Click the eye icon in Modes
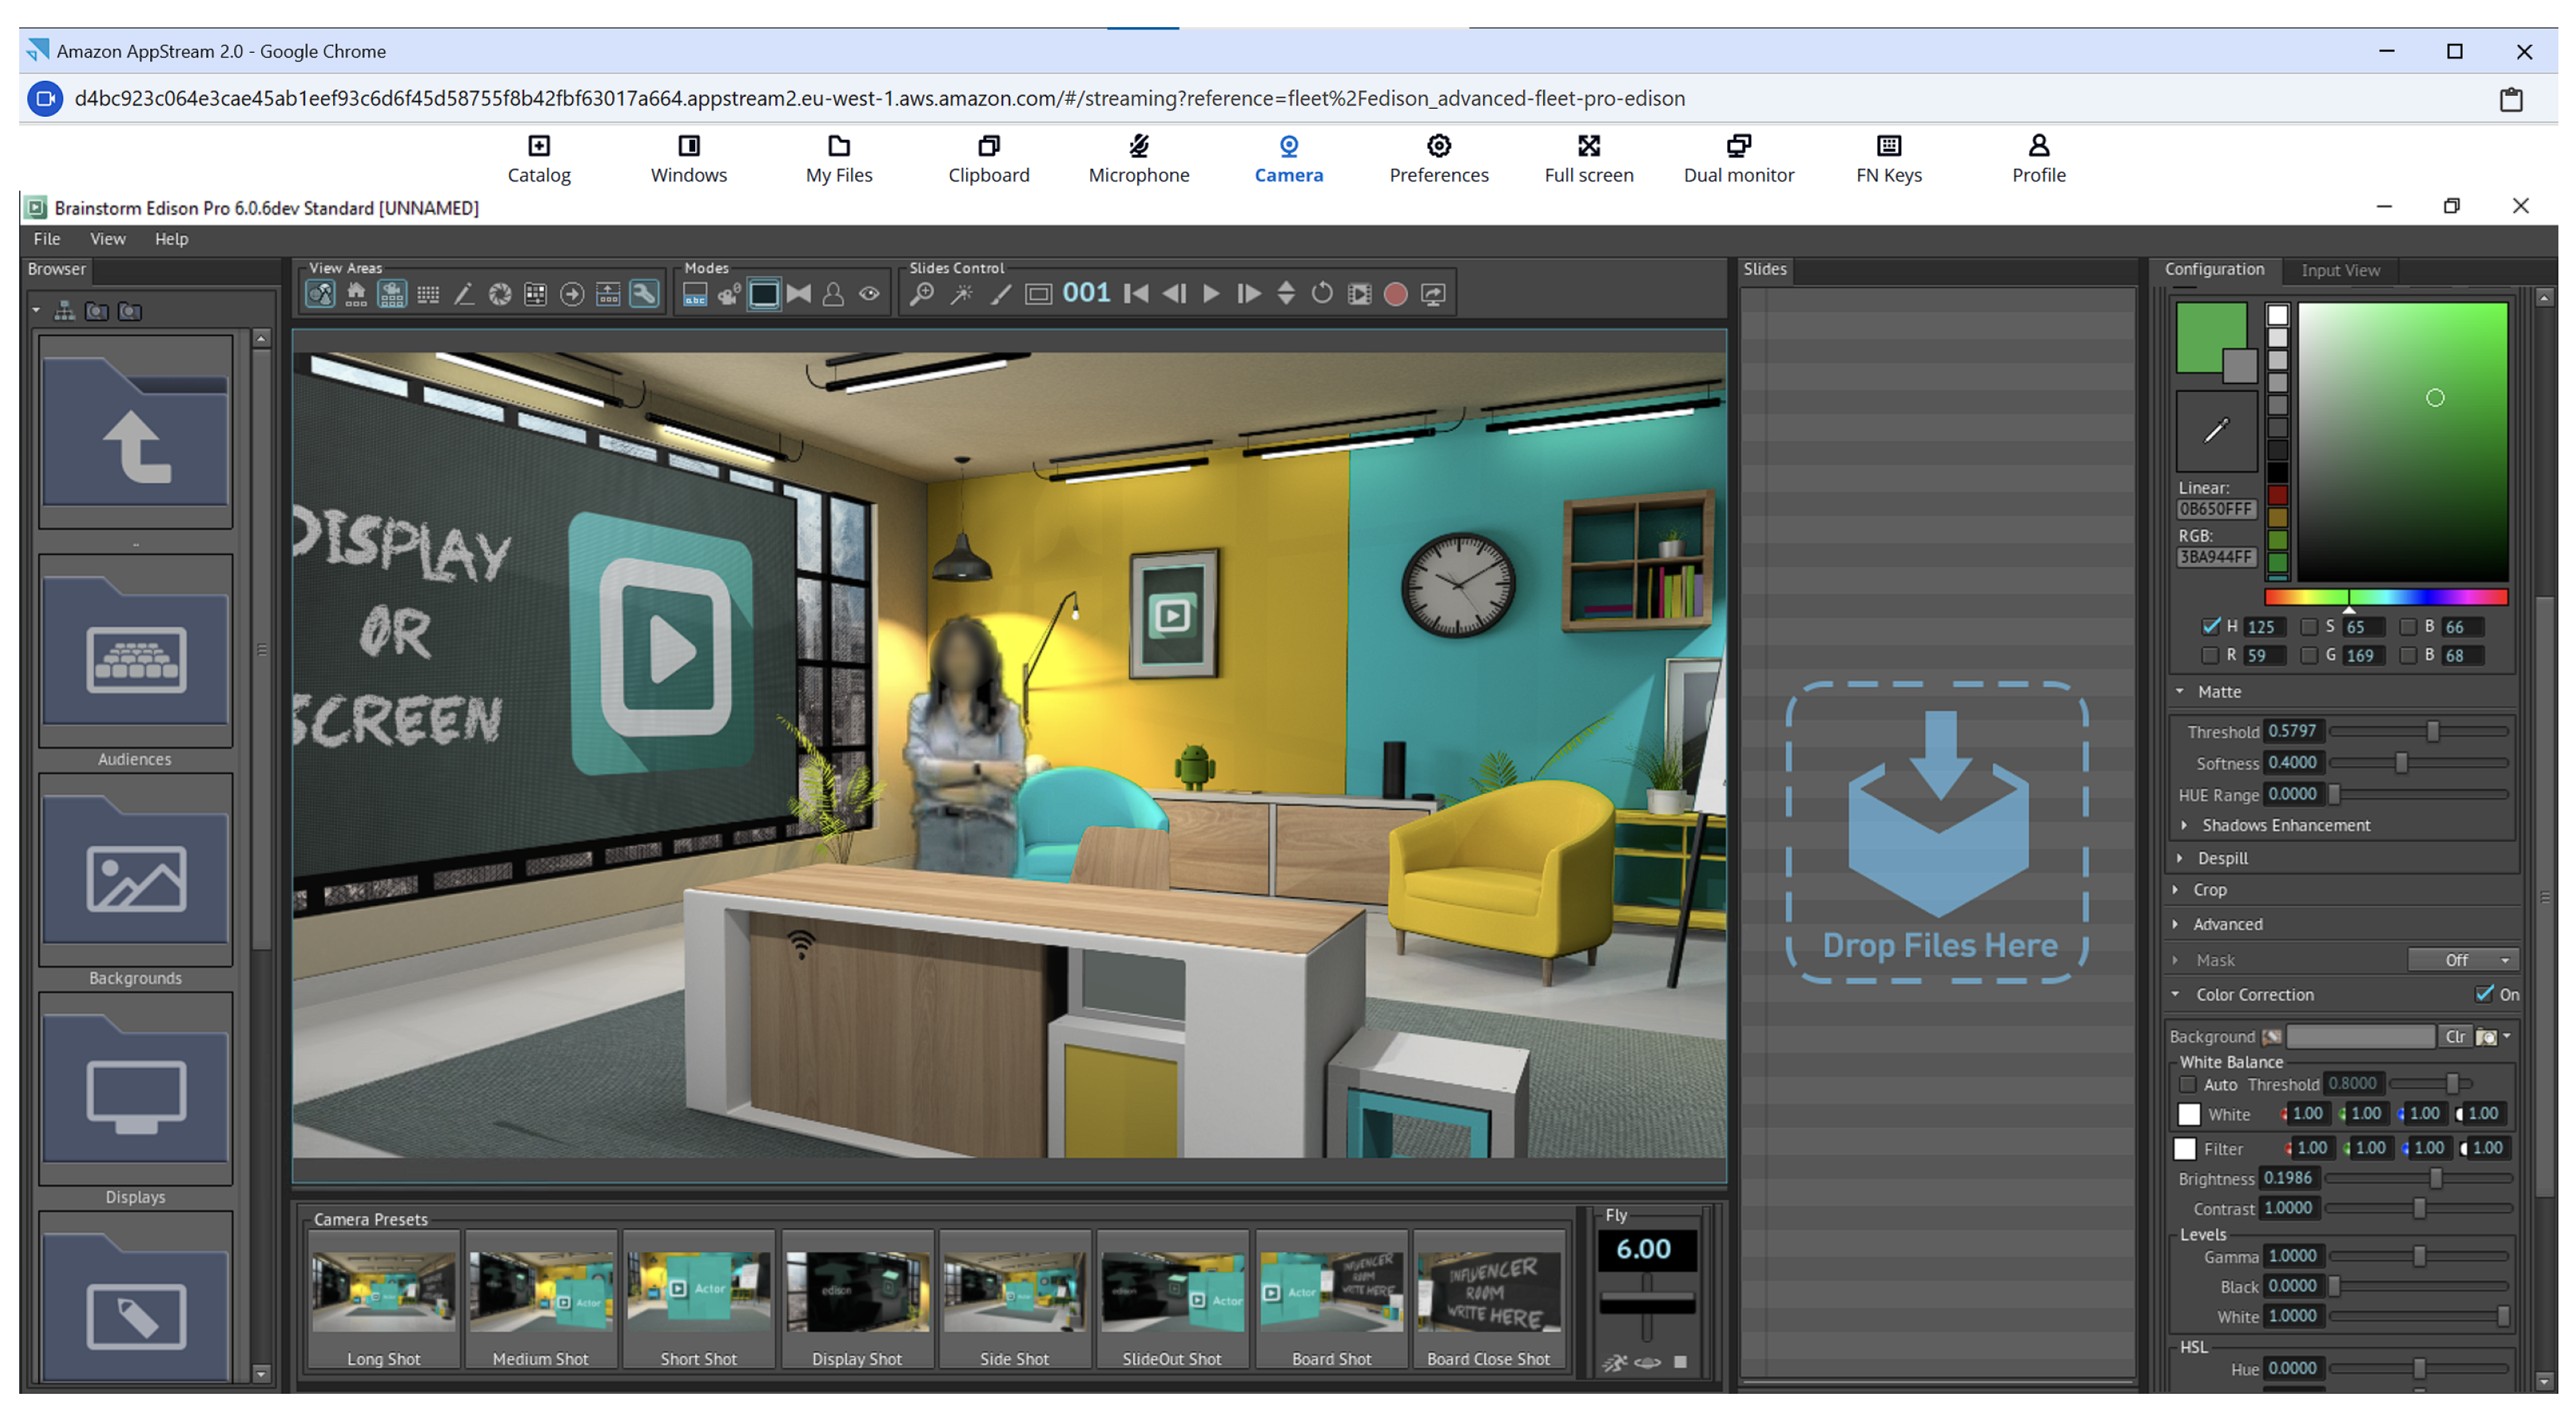Screen dimensions: 2576x1413 pyautogui.click(x=869, y=294)
